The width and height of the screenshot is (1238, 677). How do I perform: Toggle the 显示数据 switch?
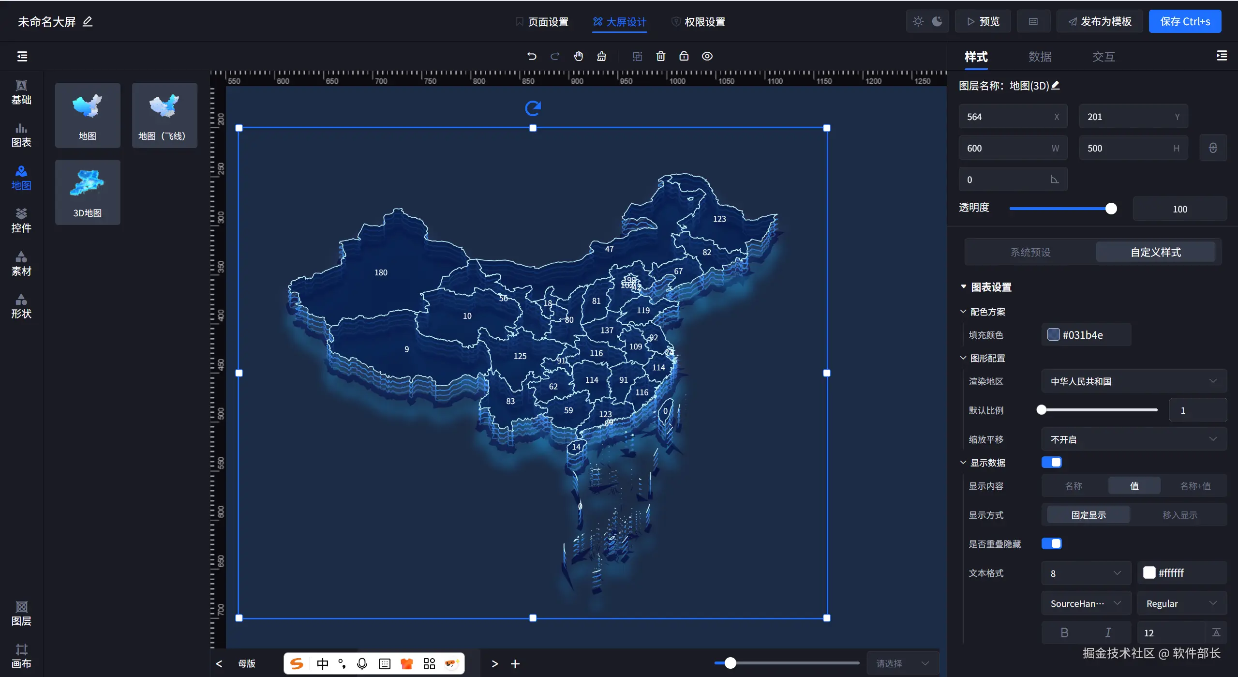pyautogui.click(x=1051, y=462)
